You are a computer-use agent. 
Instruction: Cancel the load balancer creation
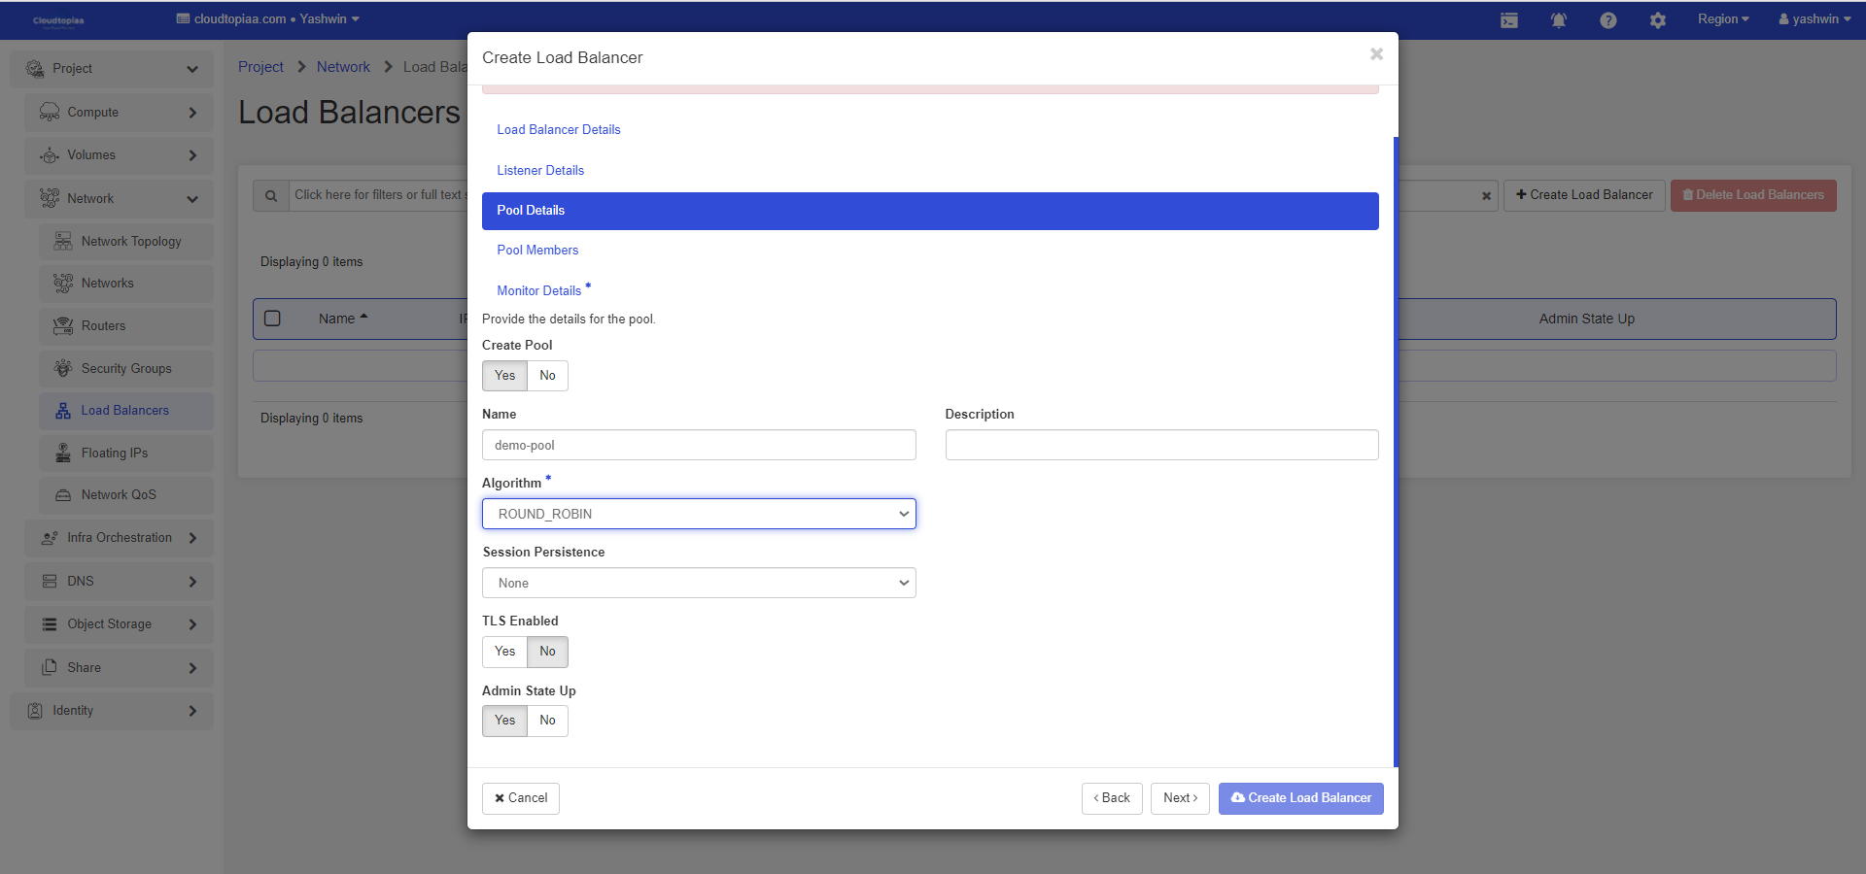[x=521, y=798]
